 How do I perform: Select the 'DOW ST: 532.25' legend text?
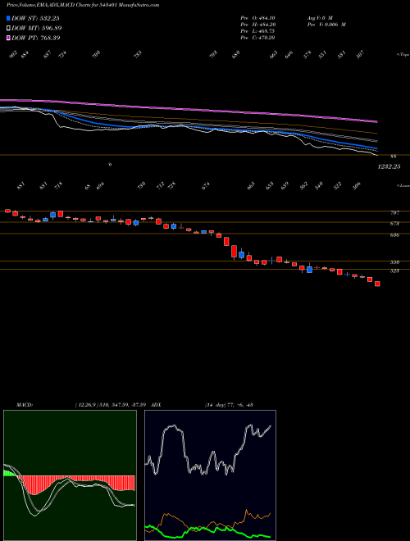click(36, 18)
